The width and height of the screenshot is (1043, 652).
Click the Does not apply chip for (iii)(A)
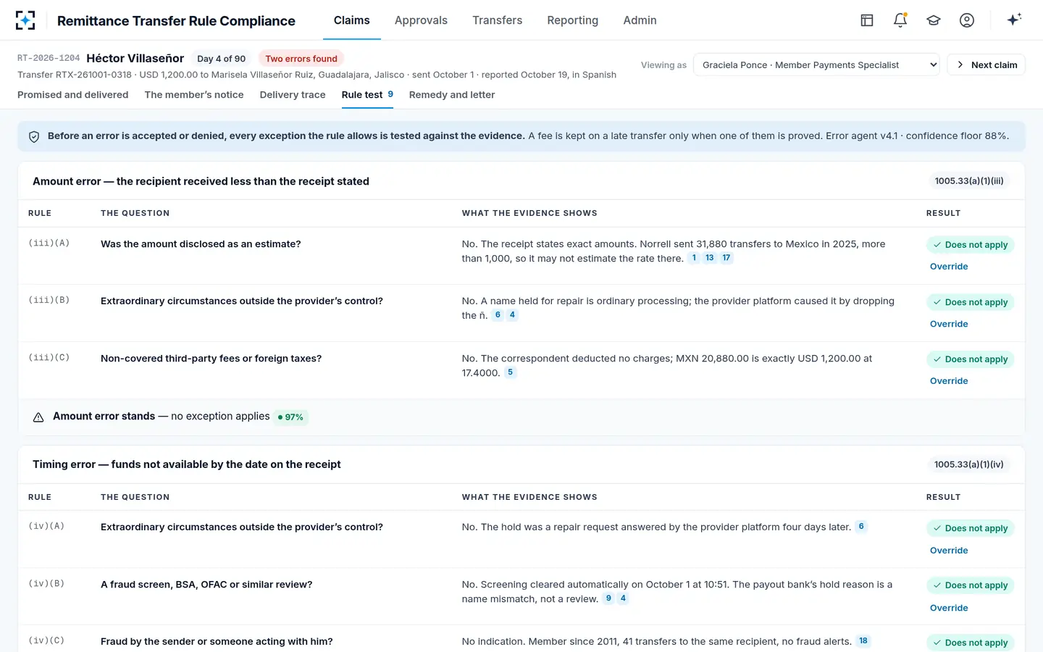click(x=971, y=245)
